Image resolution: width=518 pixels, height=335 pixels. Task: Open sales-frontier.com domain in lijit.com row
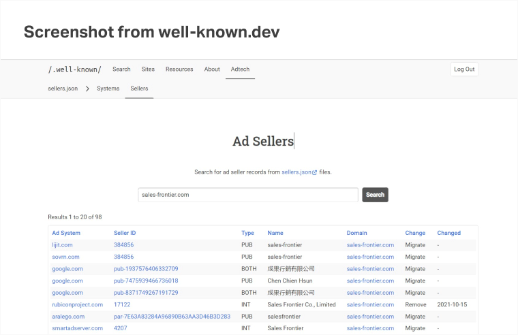click(370, 245)
